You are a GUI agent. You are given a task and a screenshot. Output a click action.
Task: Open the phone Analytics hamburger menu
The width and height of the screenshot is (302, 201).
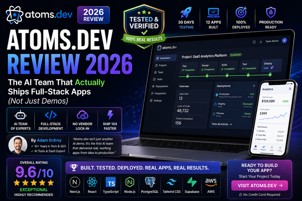290,89
